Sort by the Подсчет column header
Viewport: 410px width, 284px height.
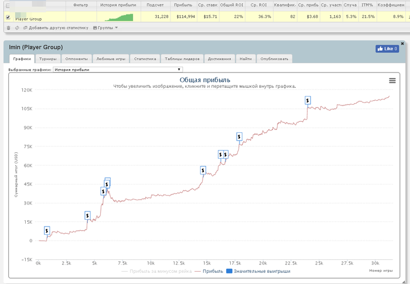(x=155, y=5)
